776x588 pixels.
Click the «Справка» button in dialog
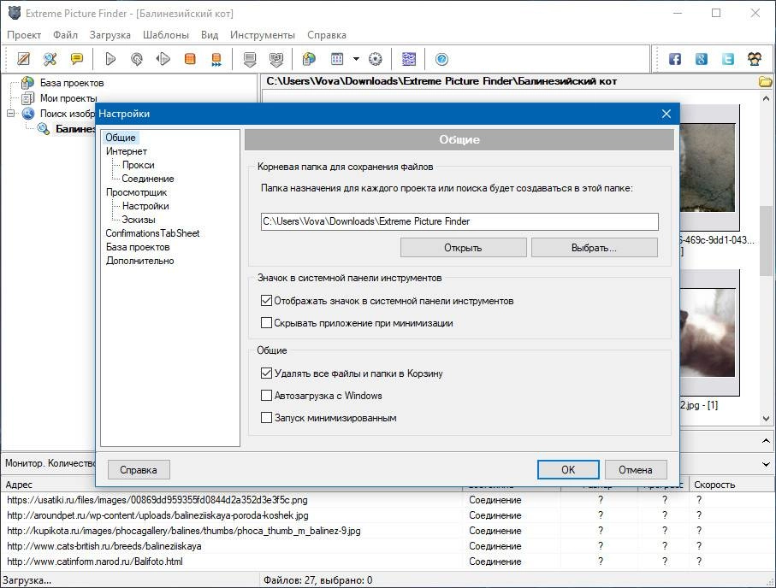(139, 470)
